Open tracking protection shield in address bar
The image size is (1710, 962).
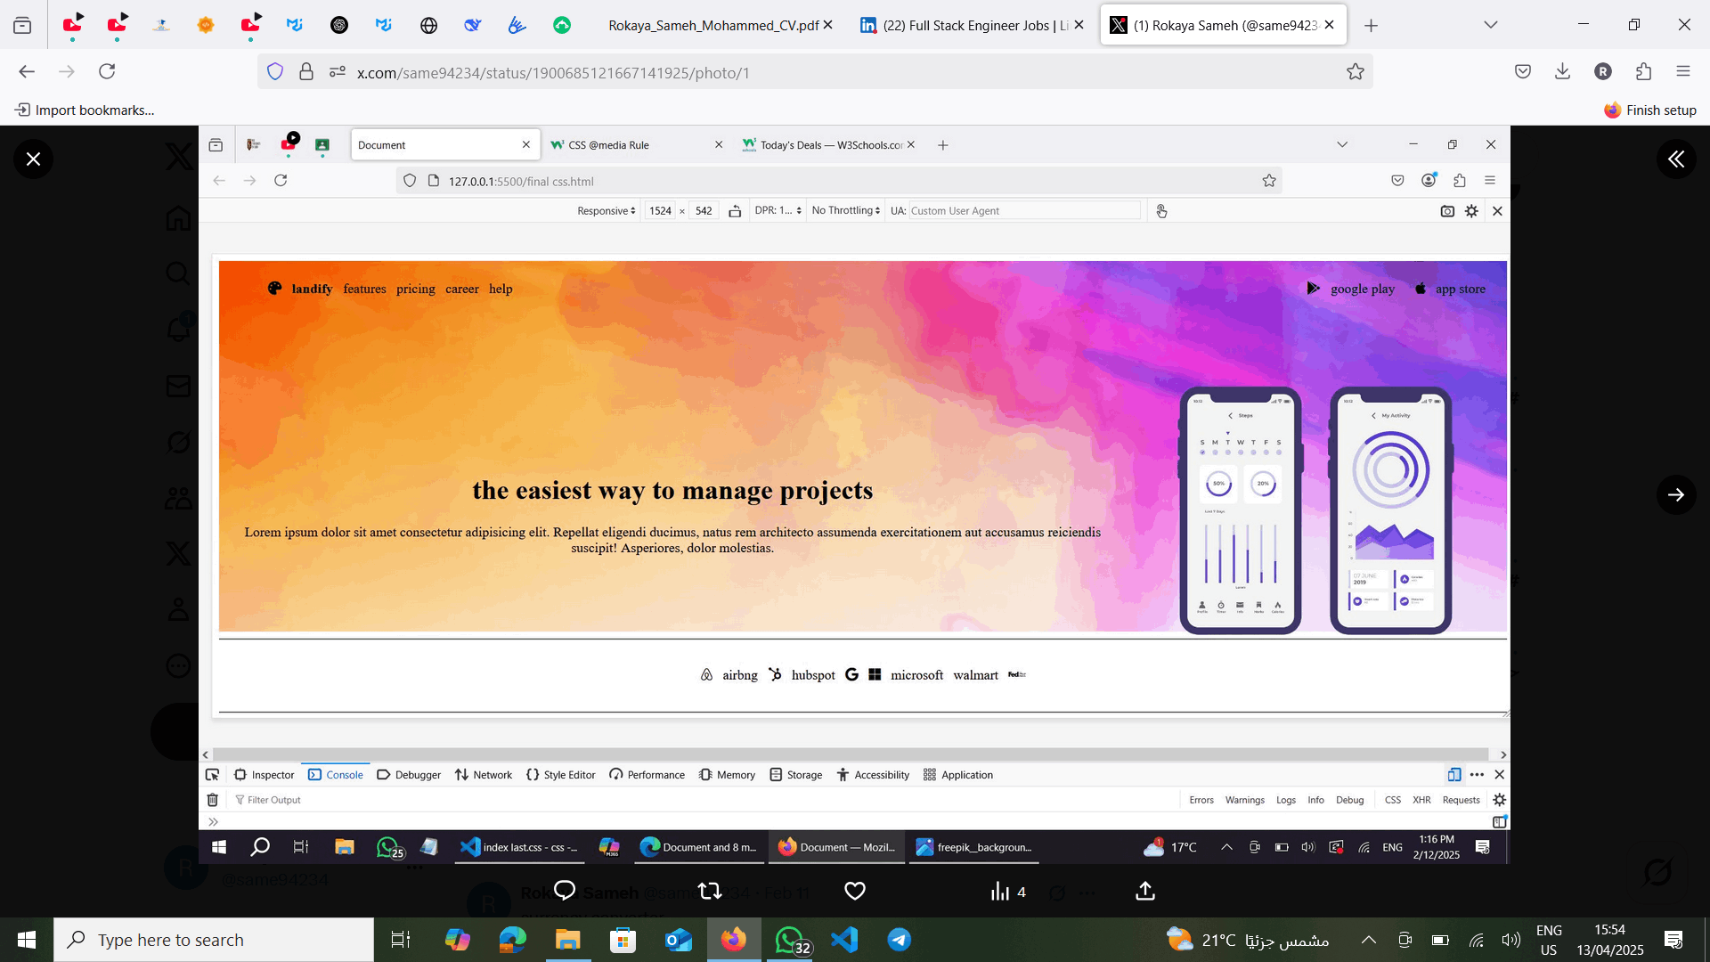pos(275,72)
